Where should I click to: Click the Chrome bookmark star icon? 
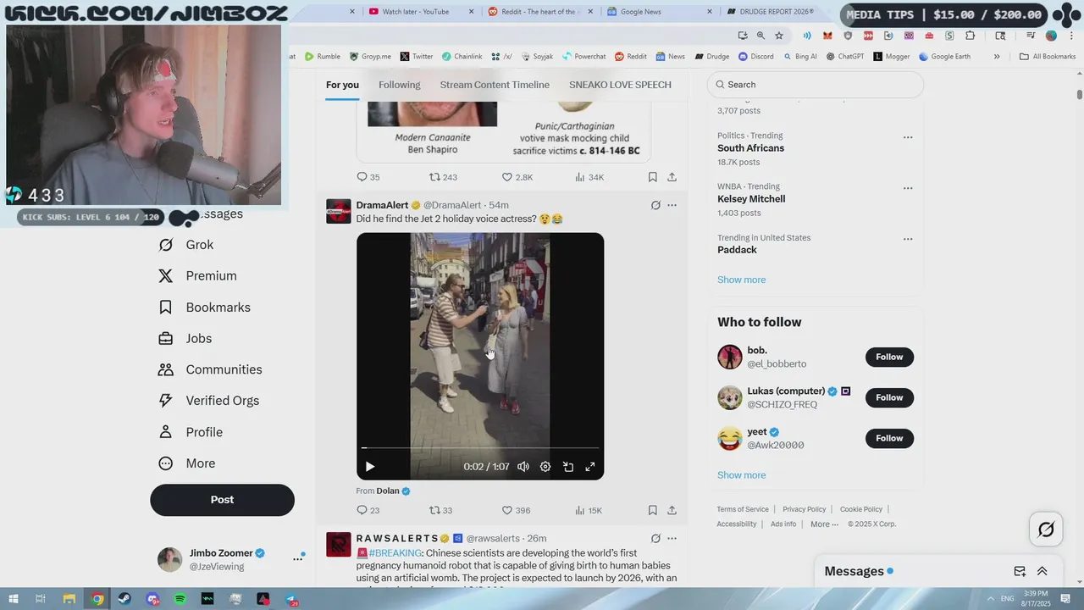779,36
